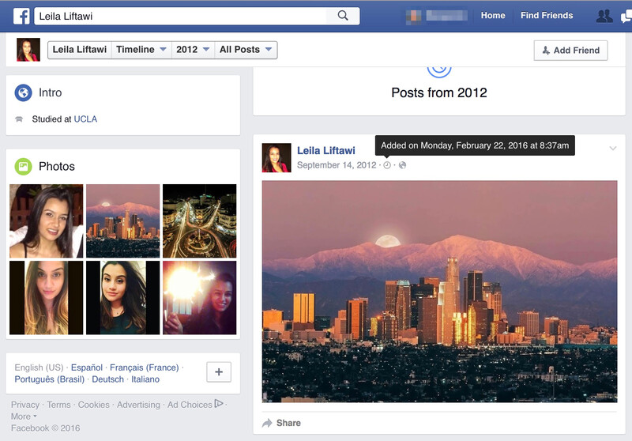
Task: Open the More footer dropdown
Action: coord(24,416)
